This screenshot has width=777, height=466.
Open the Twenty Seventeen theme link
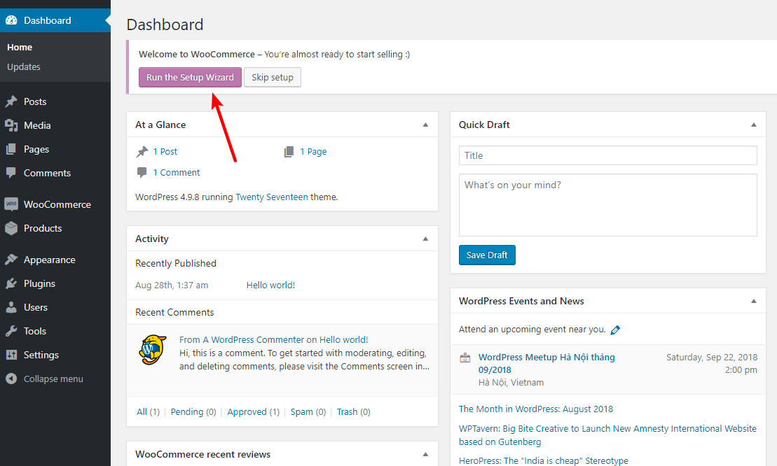click(x=272, y=197)
